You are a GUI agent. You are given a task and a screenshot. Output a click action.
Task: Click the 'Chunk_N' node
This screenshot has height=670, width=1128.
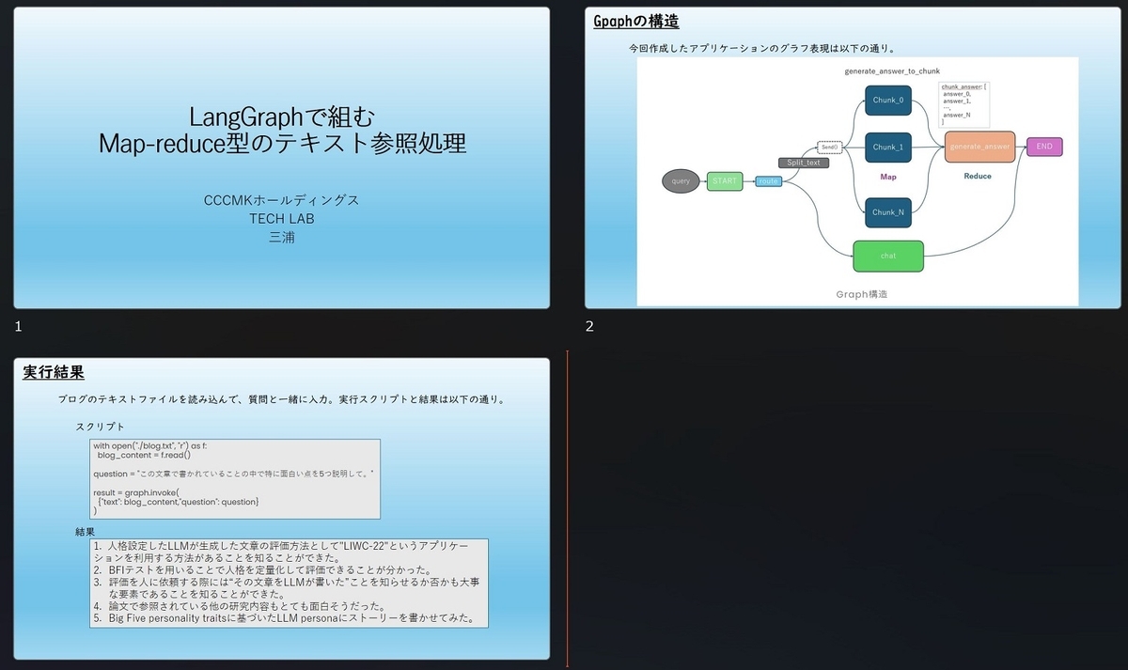pyautogui.click(x=888, y=212)
